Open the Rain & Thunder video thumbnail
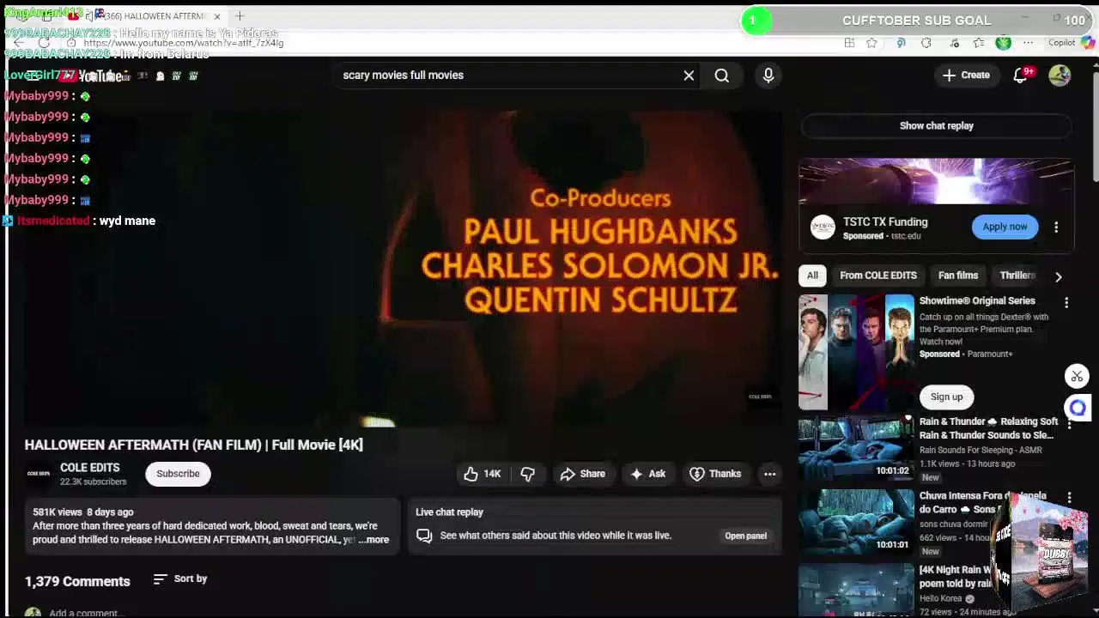Screen dimensions: 1099x618 coord(856,448)
